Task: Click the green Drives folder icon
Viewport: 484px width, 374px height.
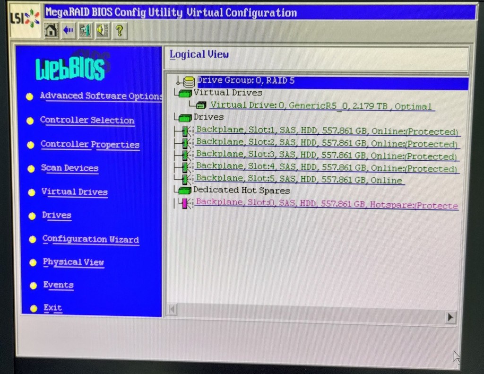Action: tap(185, 118)
